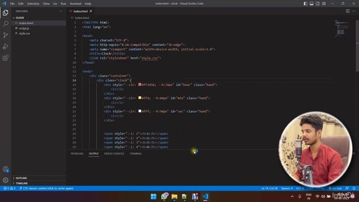Open Customize Layout icon
359x202 pixels.
pos(324,3)
